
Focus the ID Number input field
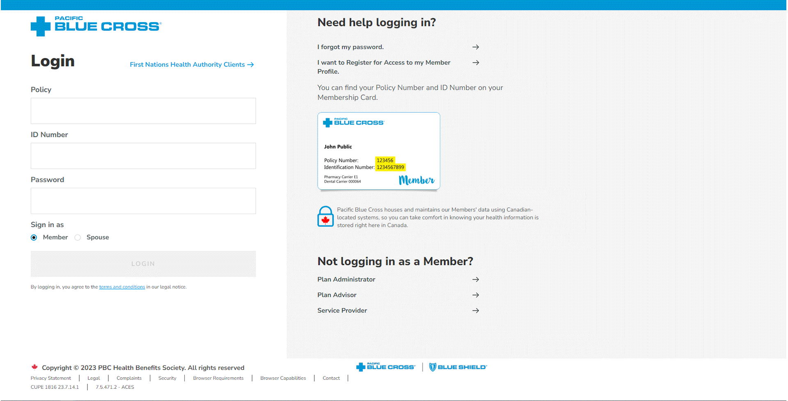(x=143, y=156)
